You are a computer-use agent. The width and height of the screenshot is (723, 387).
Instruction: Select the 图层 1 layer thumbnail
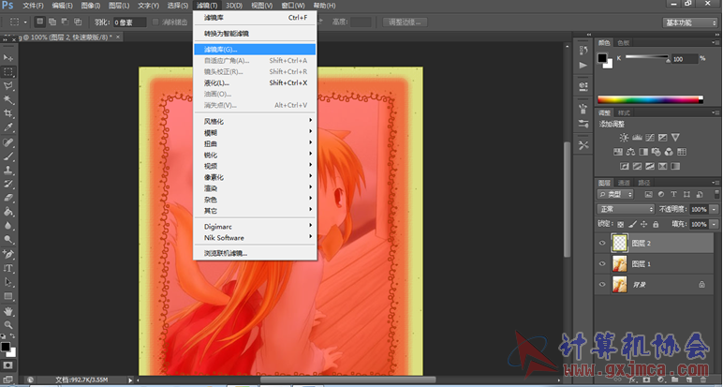619,264
